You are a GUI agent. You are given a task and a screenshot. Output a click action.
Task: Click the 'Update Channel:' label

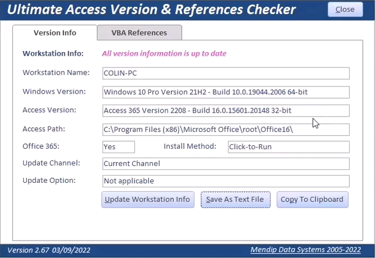(51, 163)
